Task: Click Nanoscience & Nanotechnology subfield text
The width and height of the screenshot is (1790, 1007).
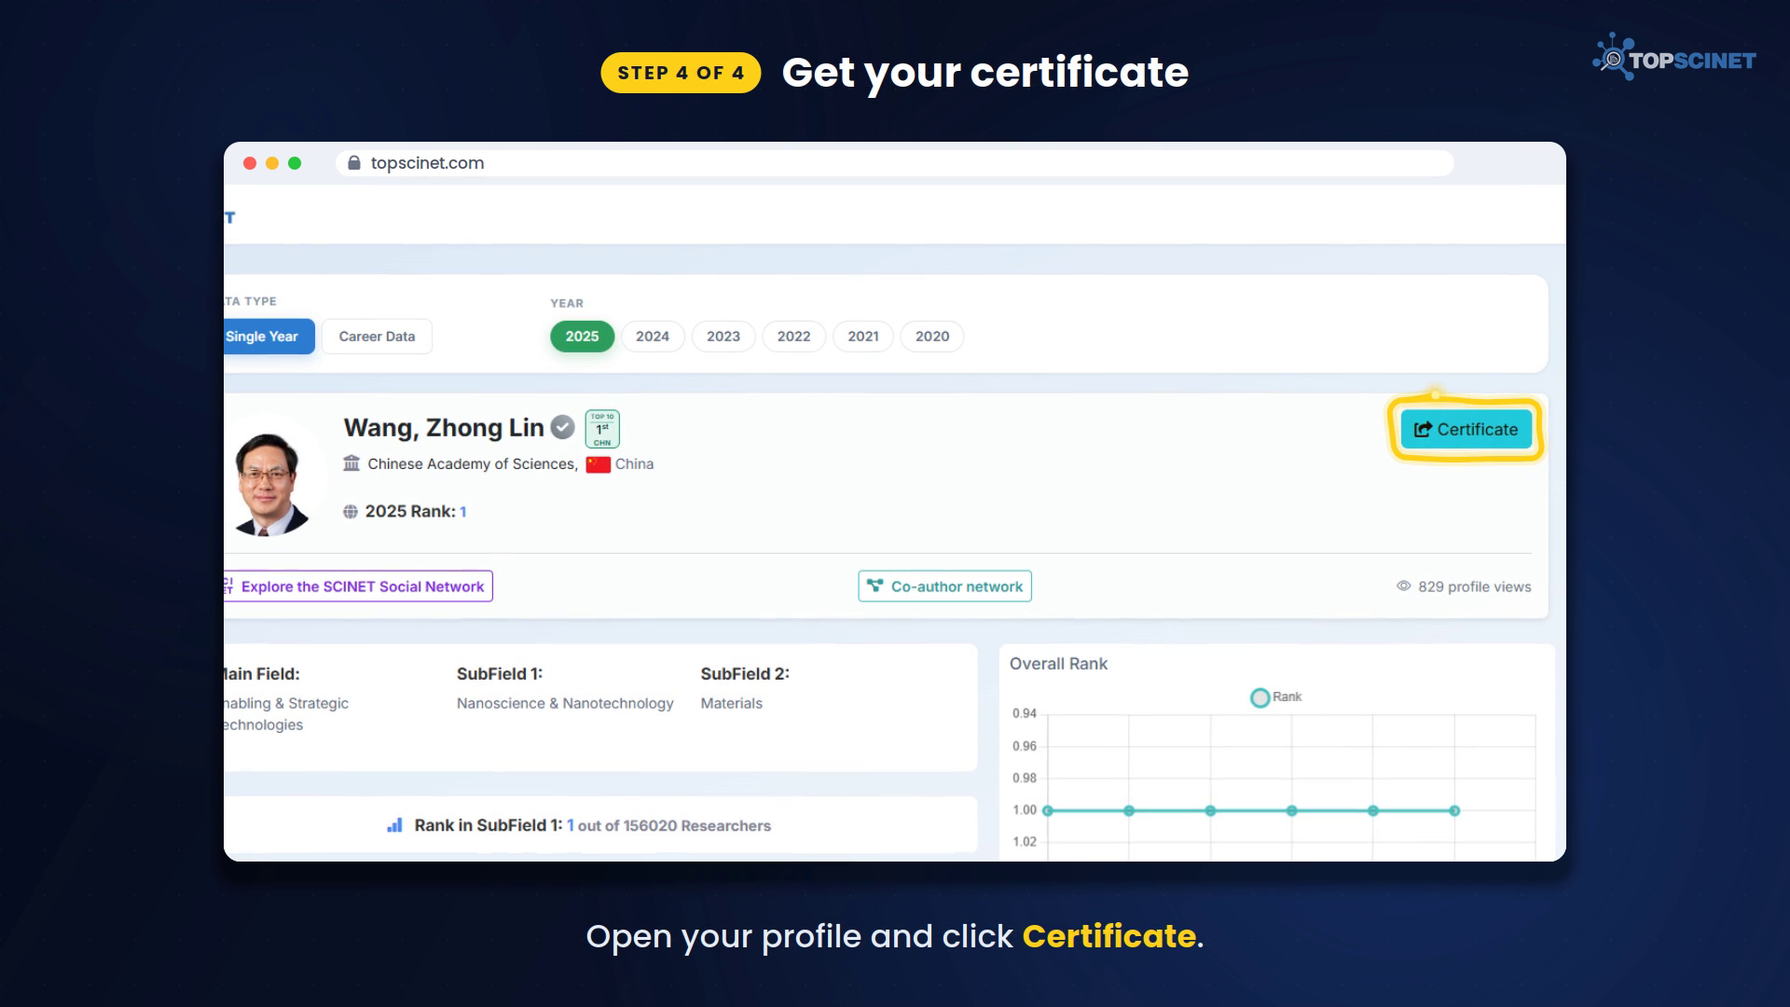Action: [565, 703]
